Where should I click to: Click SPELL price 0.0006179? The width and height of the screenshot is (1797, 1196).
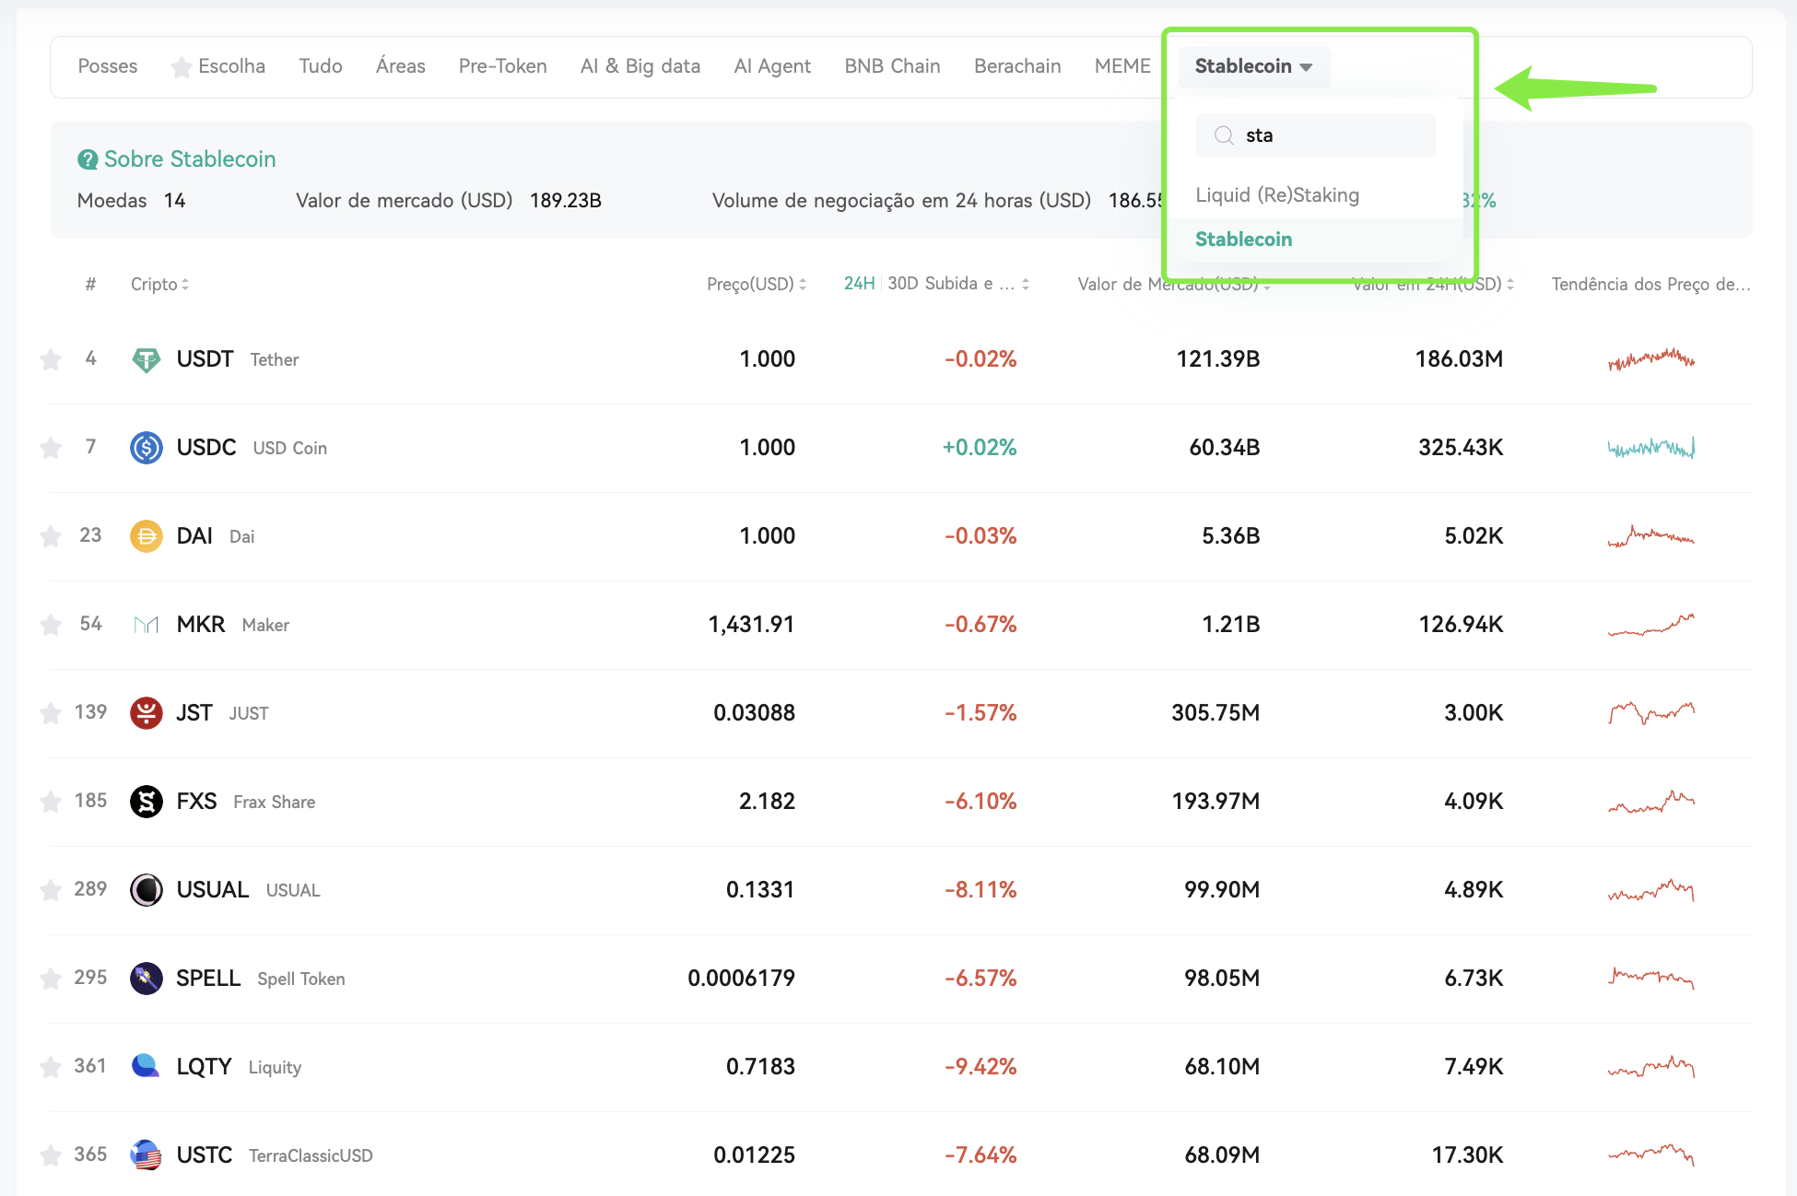(x=741, y=979)
